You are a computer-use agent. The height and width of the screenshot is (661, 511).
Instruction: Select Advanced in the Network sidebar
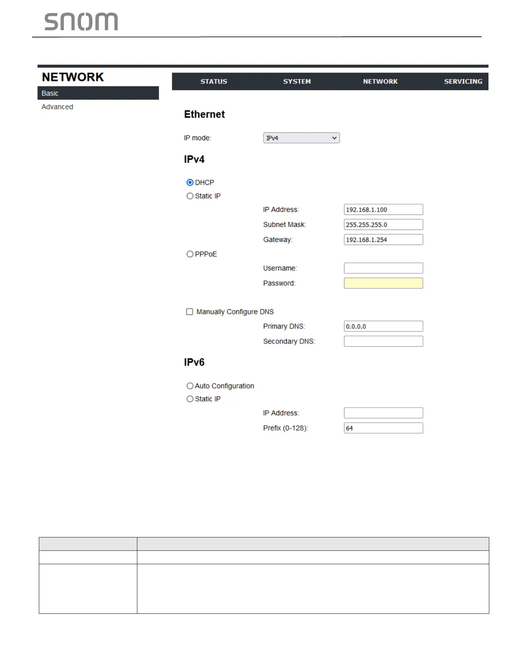pyautogui.click(x=57, y=107)
